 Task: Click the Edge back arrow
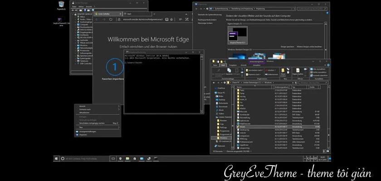pos(97,19)
